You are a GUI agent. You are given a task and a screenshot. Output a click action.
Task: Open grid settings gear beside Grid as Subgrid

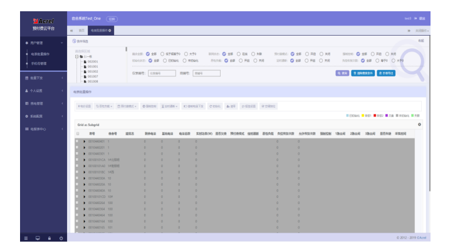tap(419, 125)
